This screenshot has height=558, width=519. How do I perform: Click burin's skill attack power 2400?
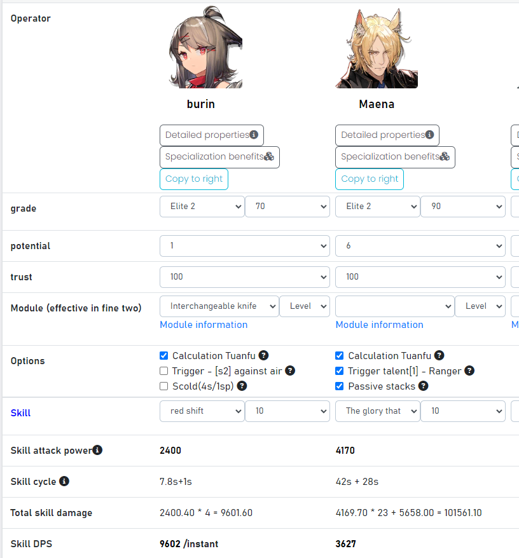[x=170, y=451]
